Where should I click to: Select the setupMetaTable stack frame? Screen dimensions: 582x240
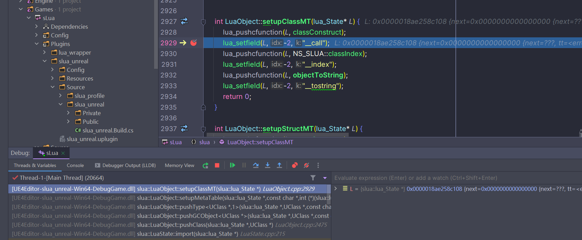(170, 198)
